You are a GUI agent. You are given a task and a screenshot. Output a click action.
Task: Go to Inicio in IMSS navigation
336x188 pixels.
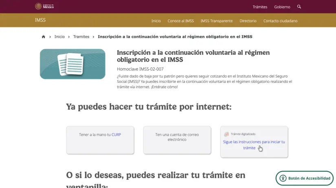(156, 21)
